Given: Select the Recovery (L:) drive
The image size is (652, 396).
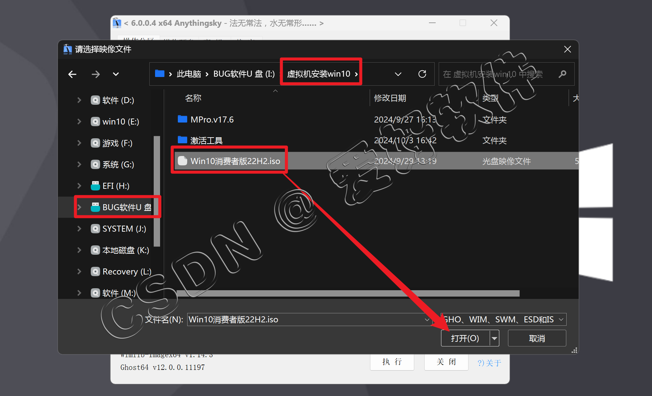Looking at the screenshot, I should coord(127,271).
